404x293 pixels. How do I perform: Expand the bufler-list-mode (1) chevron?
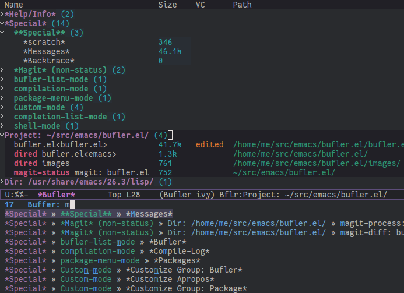coord(2,79)
